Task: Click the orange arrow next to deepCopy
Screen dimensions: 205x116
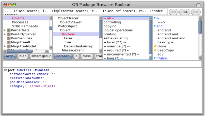Action: coord(155,50)
